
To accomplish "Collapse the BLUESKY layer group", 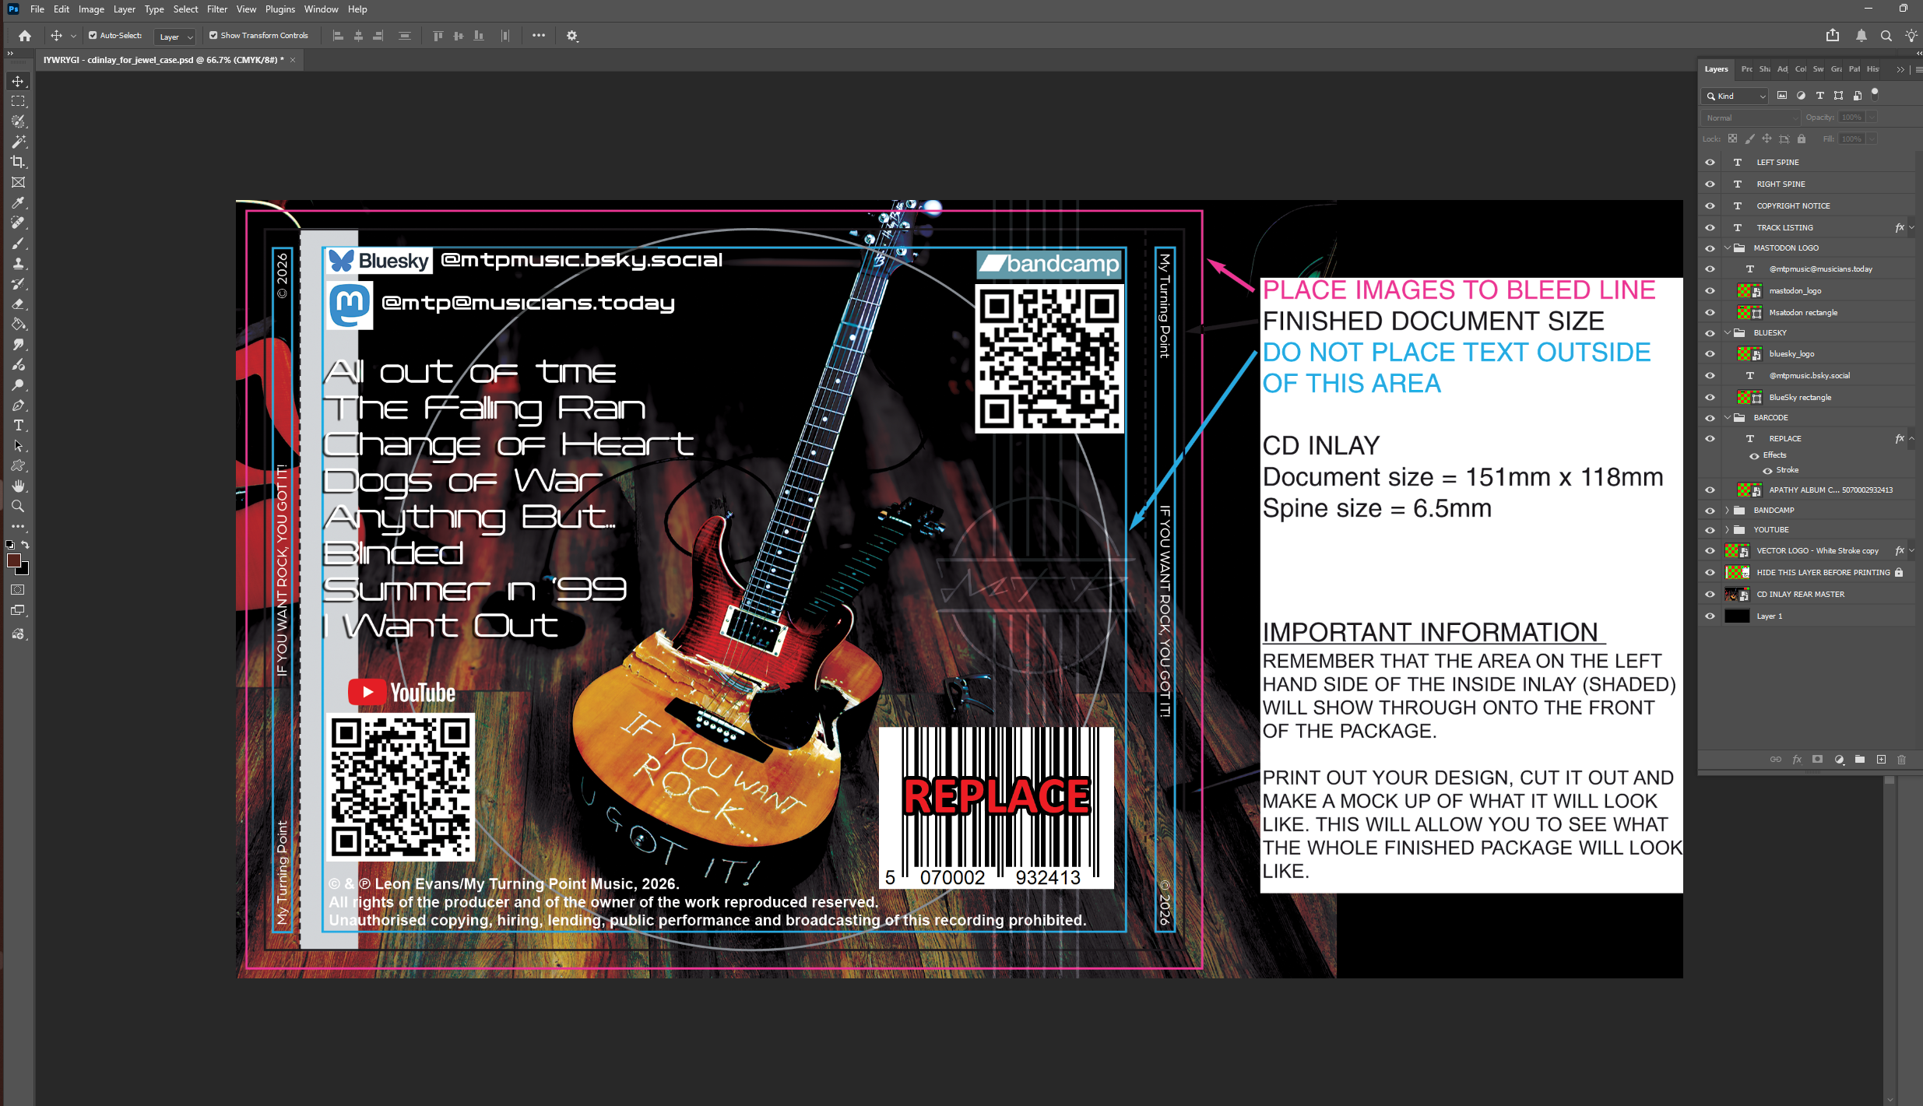I will tap(1728, 333).
